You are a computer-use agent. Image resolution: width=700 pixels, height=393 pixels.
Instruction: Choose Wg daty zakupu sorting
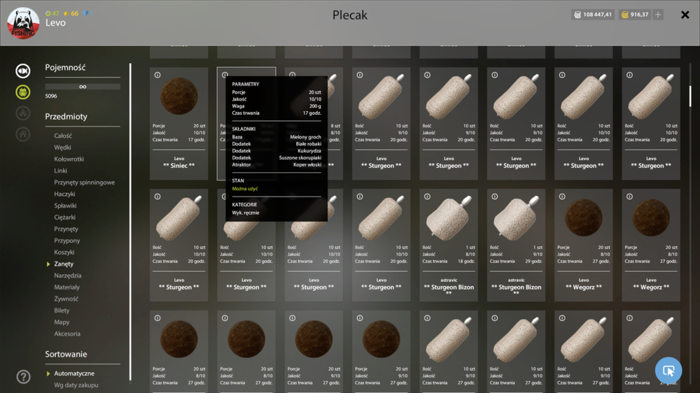click(76, 385)
